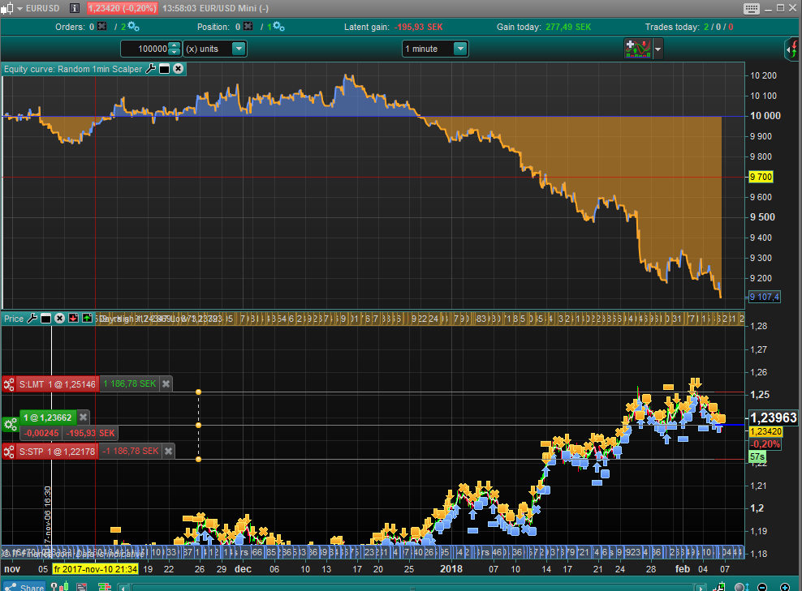Click red down-arrow icon in Price panel
Image resolution: width=802 pixels, height=591 pixels.
click(73, 319)
